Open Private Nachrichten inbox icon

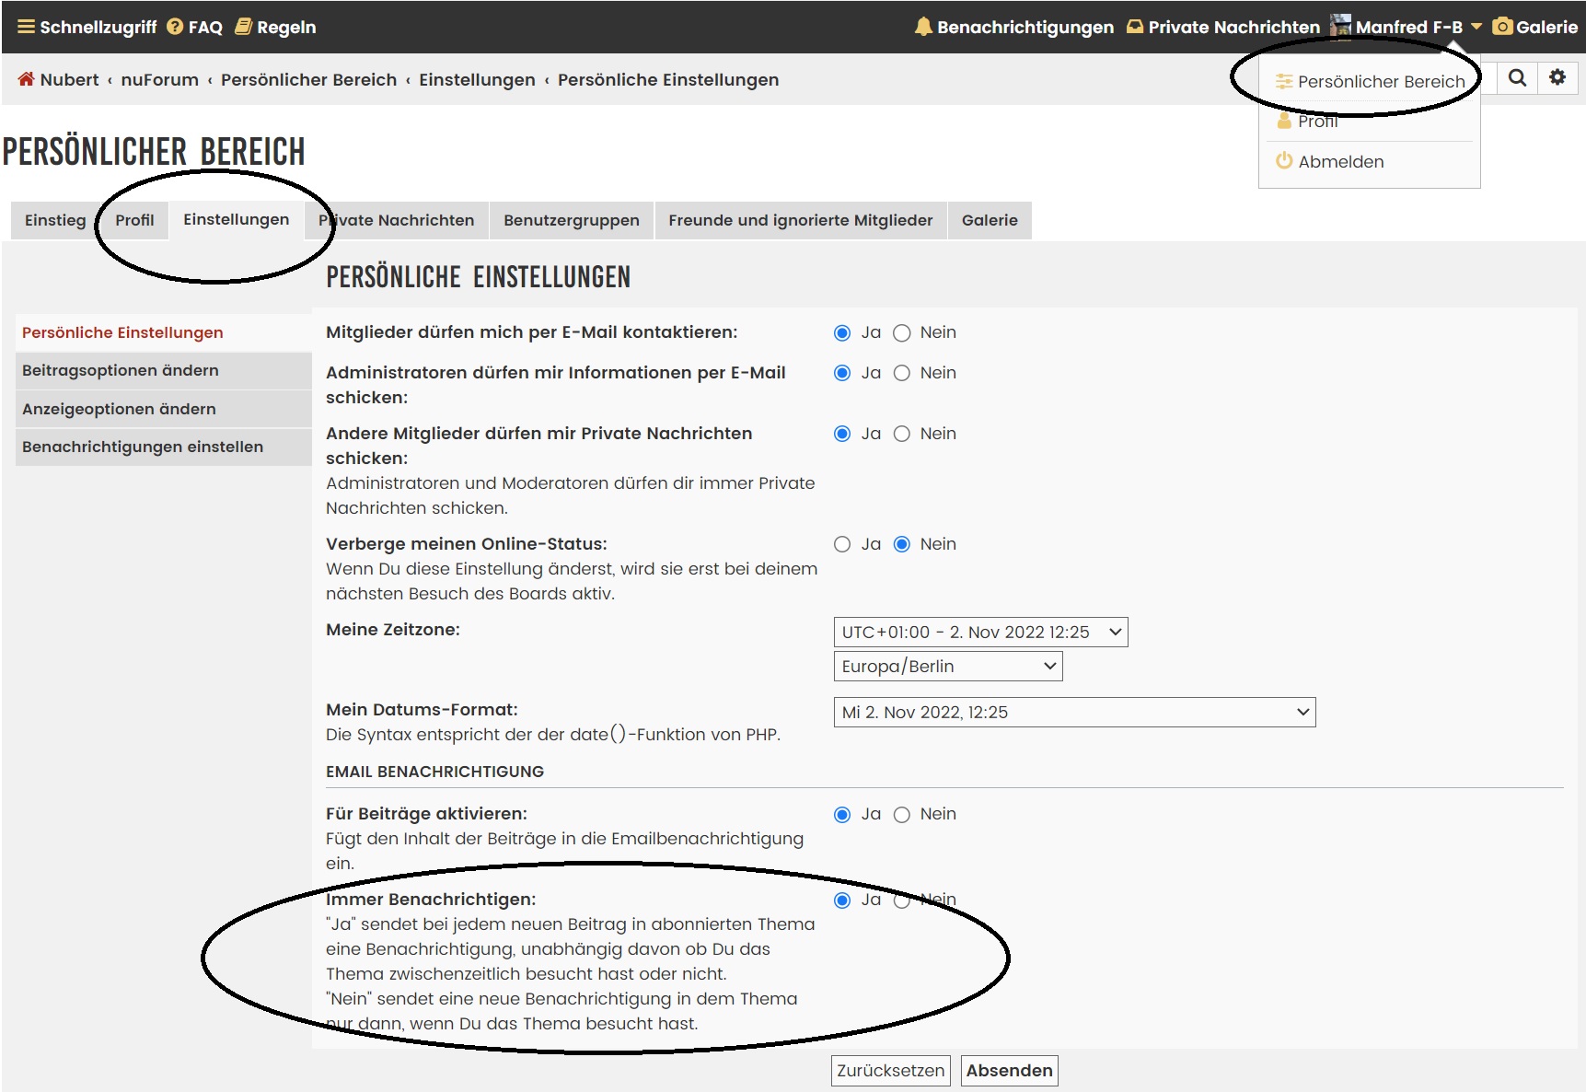1135,27
